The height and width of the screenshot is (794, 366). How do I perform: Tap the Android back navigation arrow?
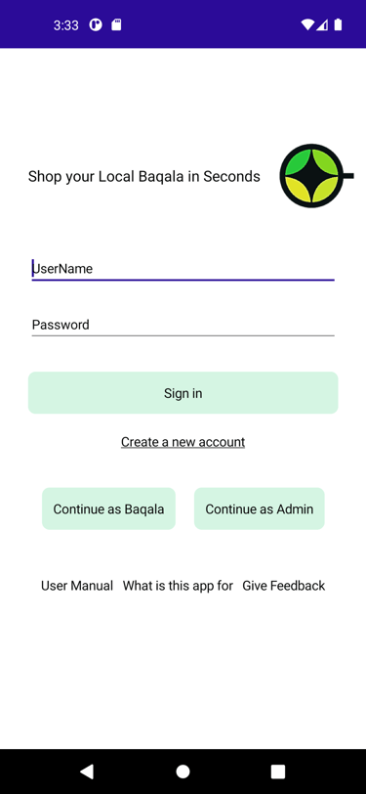87,772
